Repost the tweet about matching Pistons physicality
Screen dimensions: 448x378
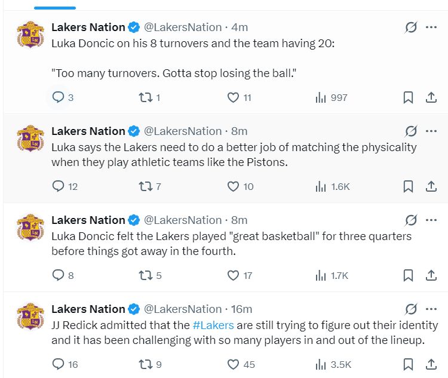click(144, 186)
